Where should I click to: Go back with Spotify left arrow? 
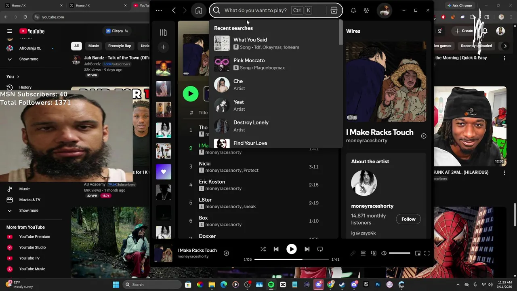(x=174, y=11)
